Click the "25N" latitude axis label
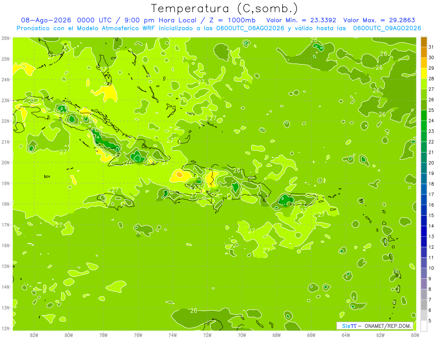 (5, 59)
